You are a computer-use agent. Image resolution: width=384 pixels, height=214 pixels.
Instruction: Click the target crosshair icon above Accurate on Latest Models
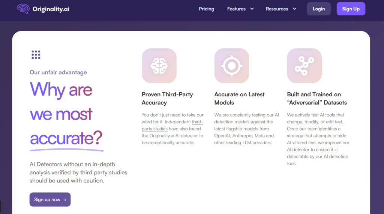click(232, 66)
